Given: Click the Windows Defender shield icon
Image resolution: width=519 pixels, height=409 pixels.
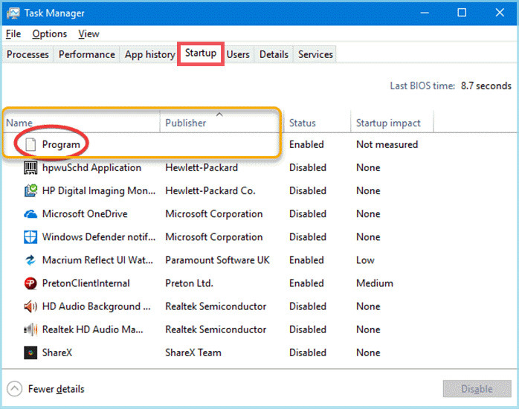Looking at the screenshot, I should [x=30, y=237].
